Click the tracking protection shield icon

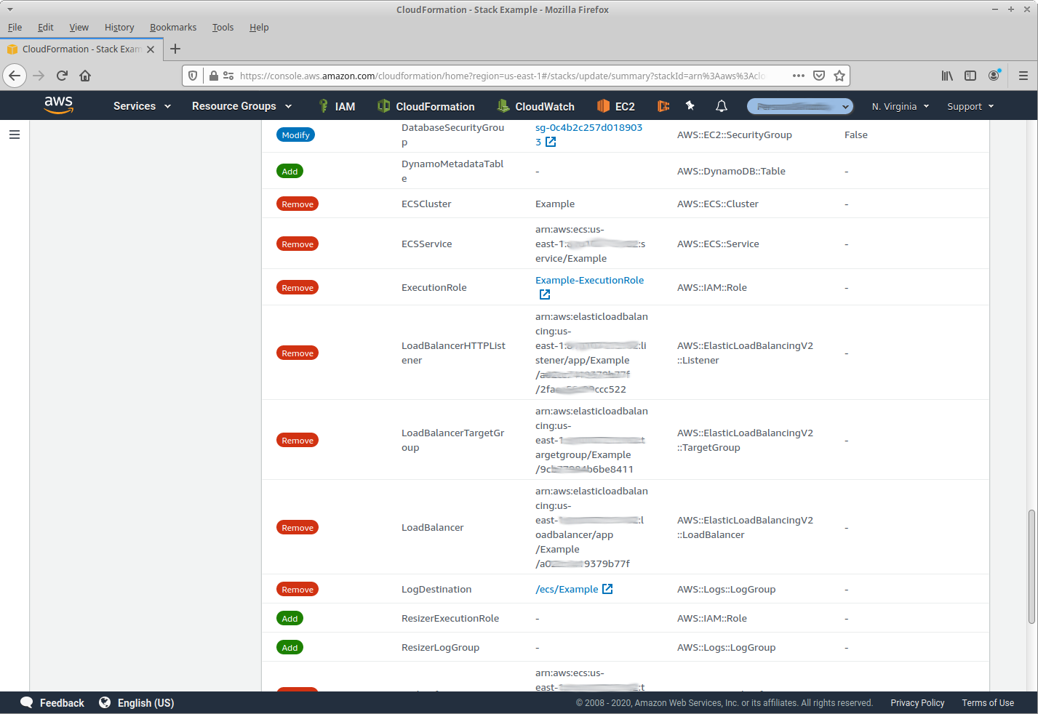(191, 76)
